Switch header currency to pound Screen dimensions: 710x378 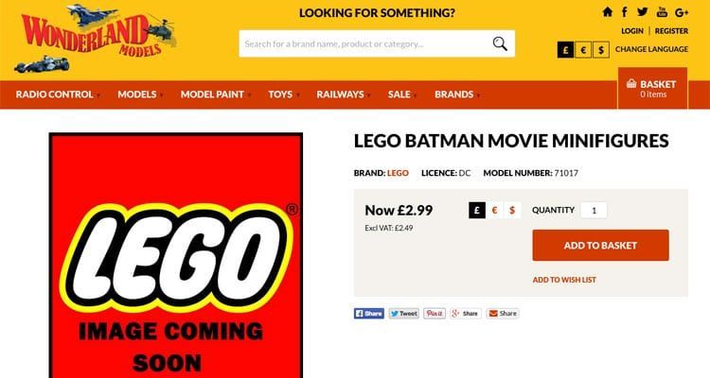(565, 49)
